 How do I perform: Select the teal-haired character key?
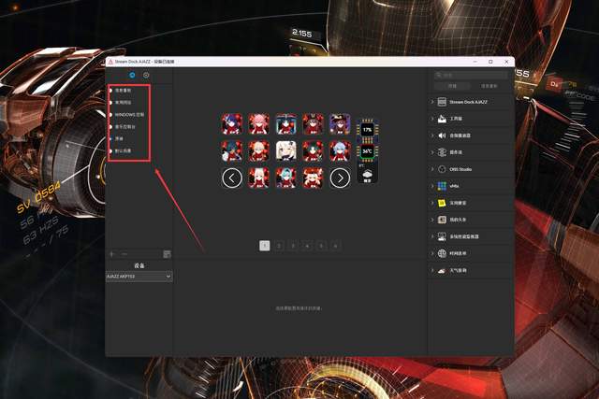click(x=285, y=178)
